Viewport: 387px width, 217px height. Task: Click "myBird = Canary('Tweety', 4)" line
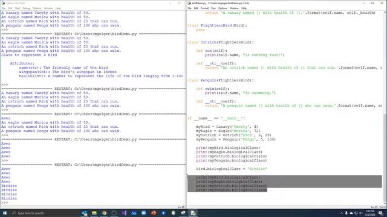[227, 127]
